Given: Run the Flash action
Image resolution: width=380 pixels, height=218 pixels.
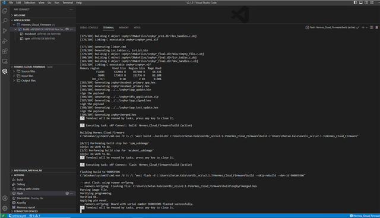Looking at the screenshot, I should [x=20, y=194].
